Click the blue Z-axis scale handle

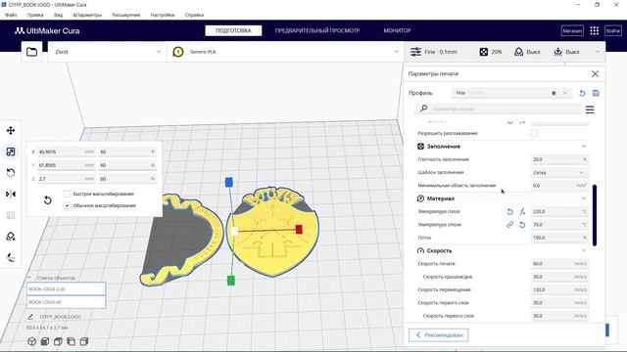tap(228, 183)
